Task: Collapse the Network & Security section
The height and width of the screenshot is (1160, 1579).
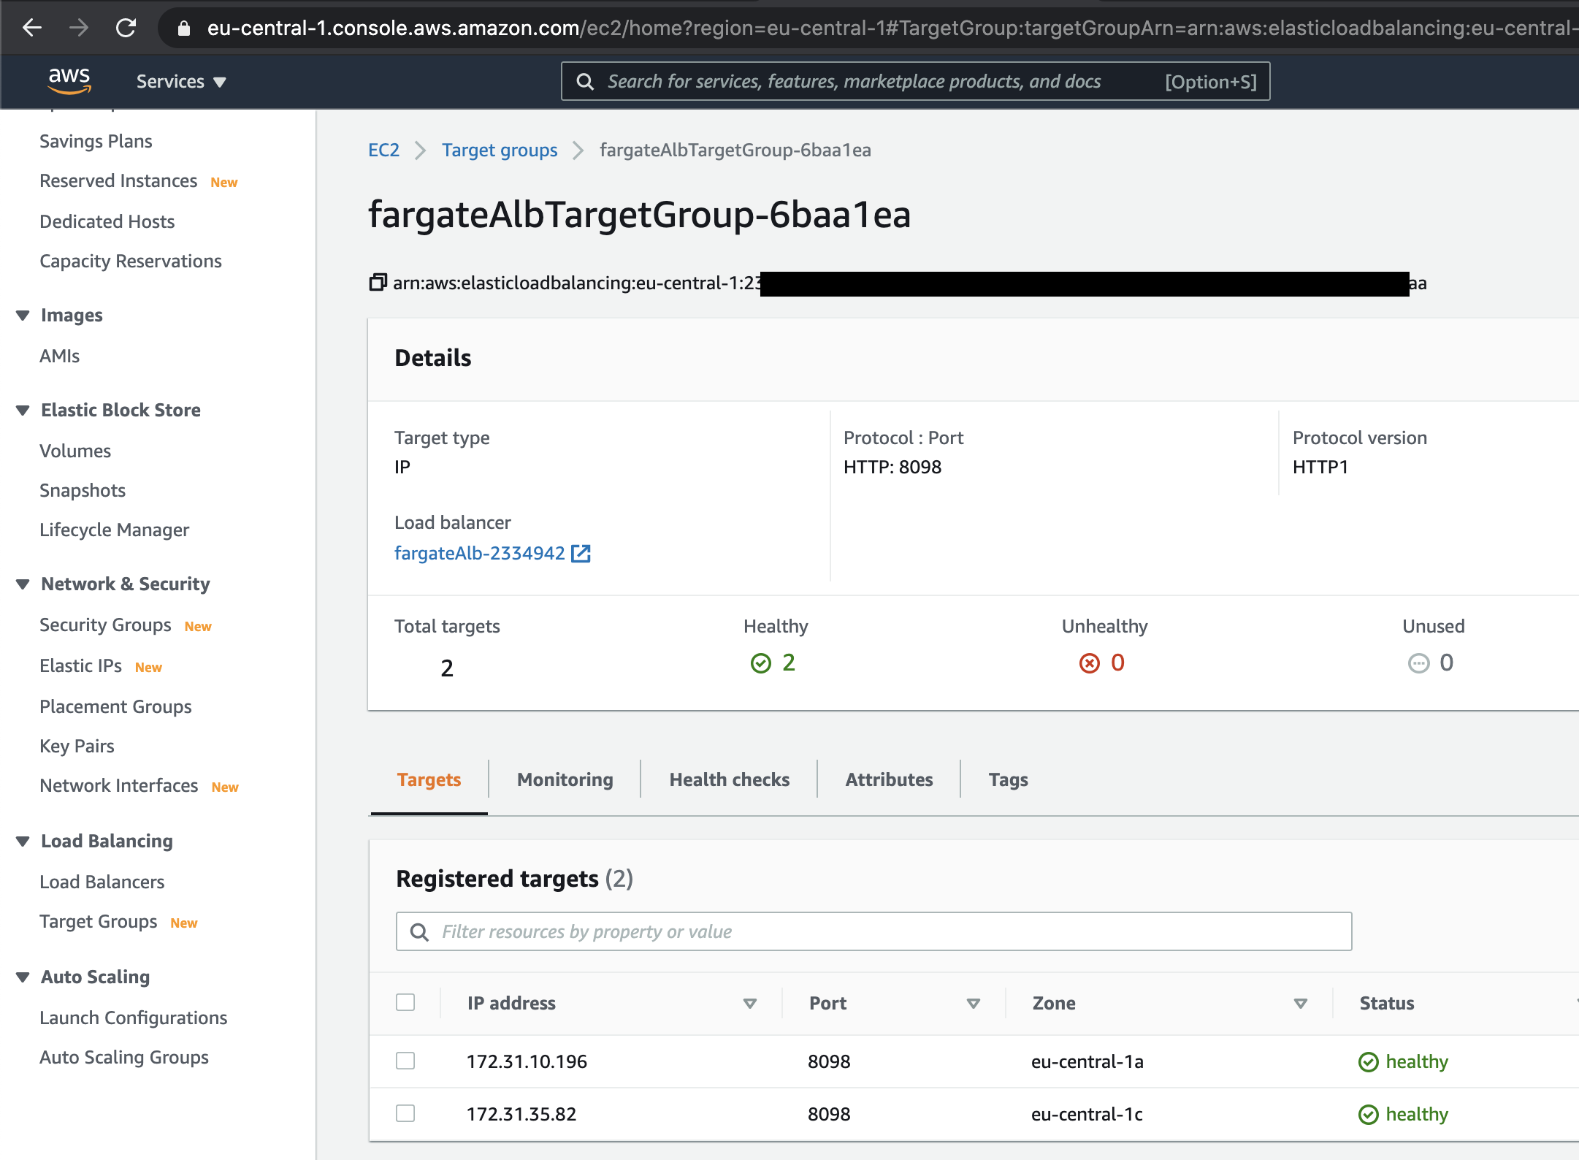Action: 23,584
